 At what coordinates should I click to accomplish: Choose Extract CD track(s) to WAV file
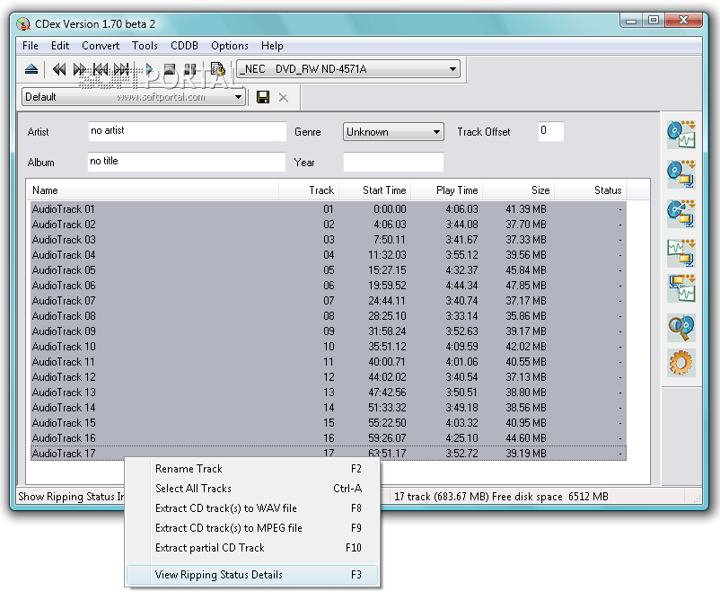[252, 508]
